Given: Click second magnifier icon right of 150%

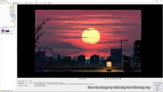Looking at the screenshot, I should [118, 79].
